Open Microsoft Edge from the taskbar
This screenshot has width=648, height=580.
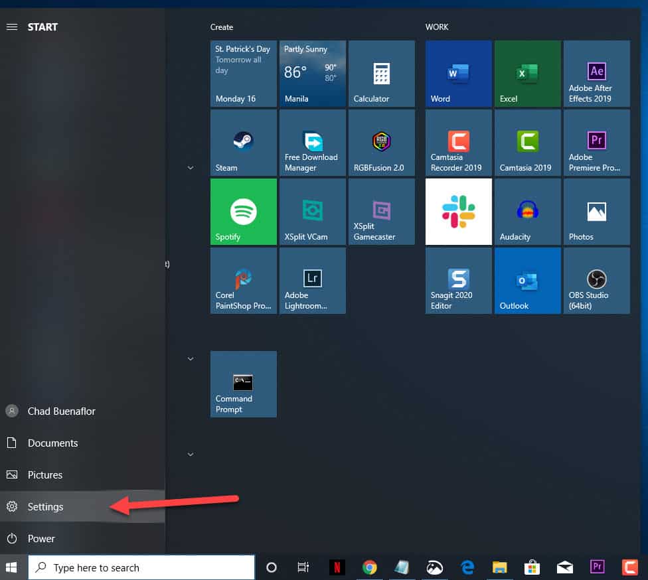pos(467,567)
